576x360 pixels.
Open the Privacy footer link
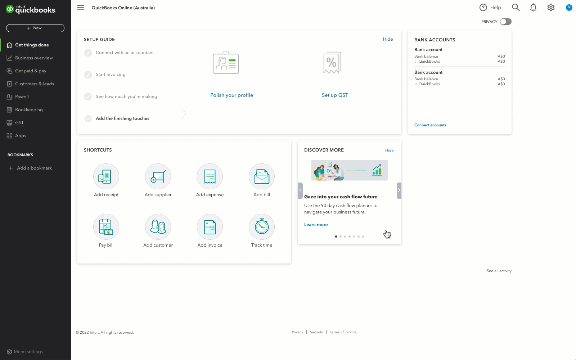tap(297, 332)
